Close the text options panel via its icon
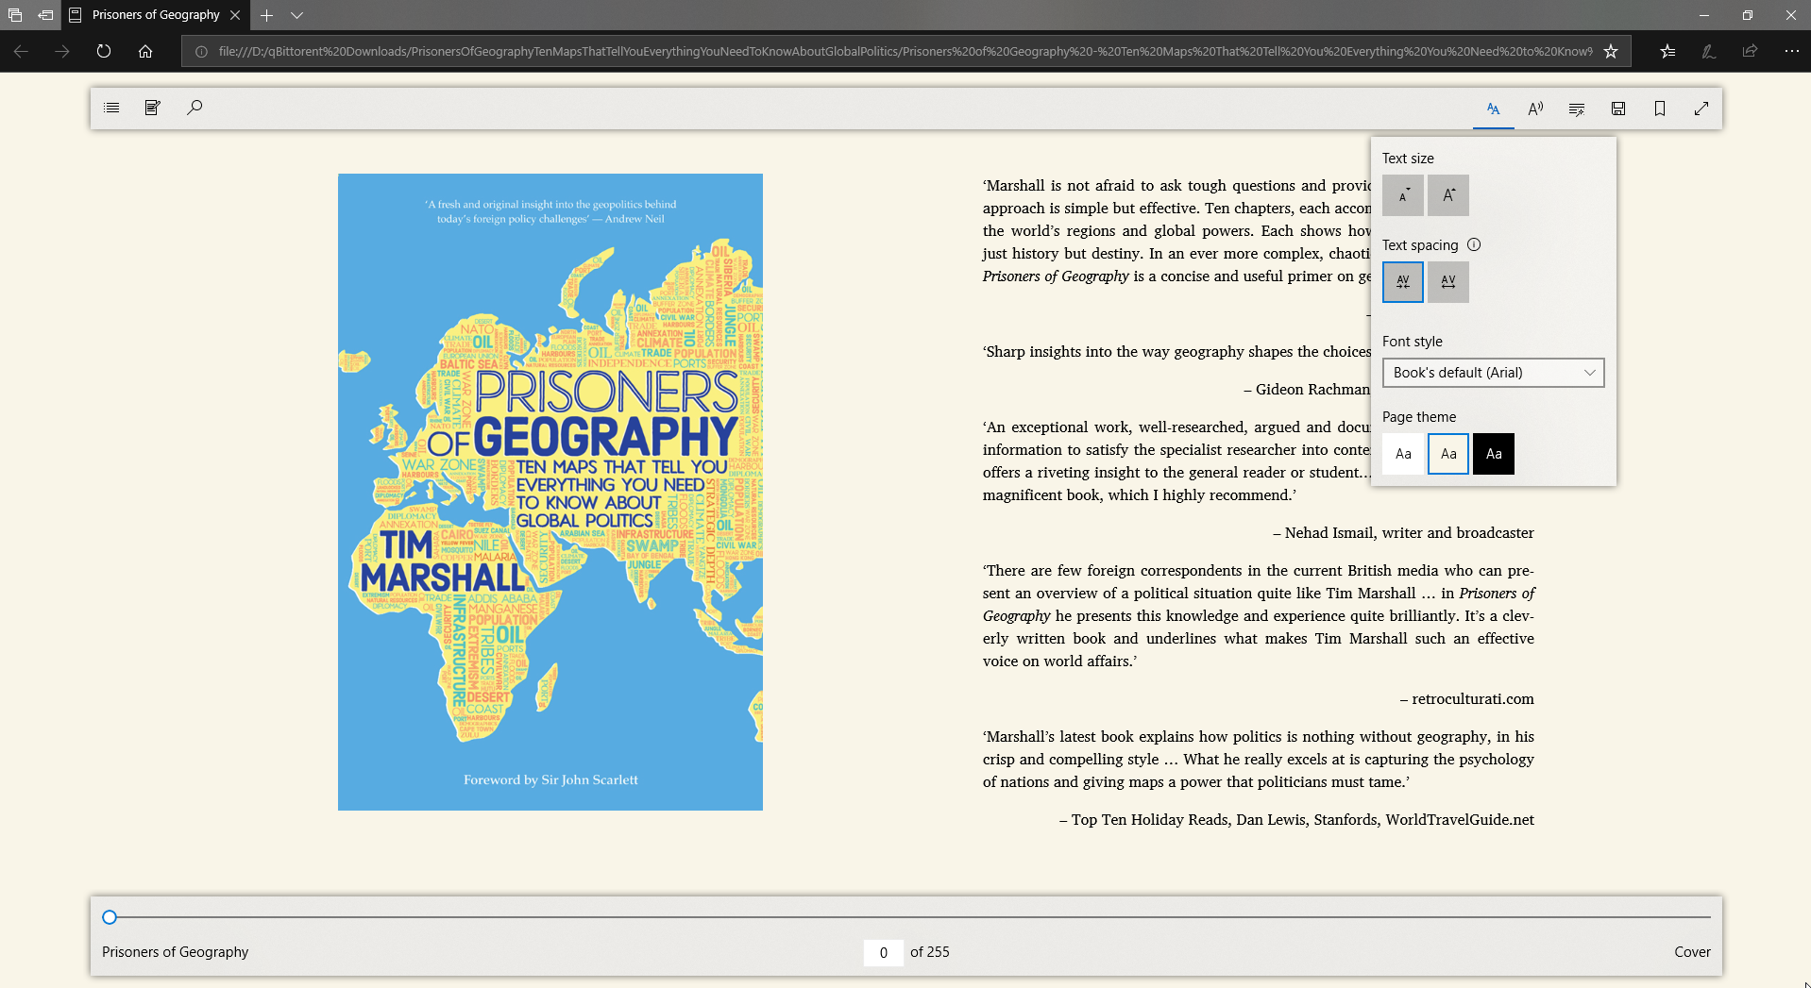This screenshot has height=988, width=1811. point(1494,109)
